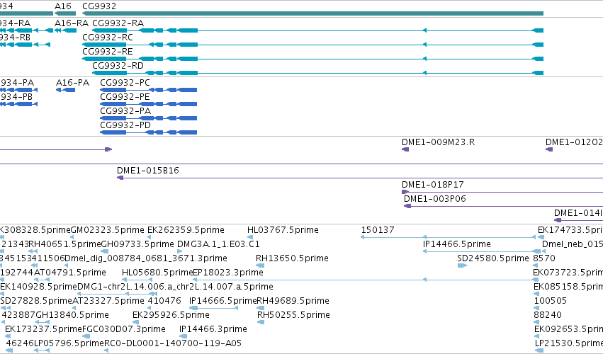Select clone RC0-DL0001-140700-119-A05
This screenshot has height=354, width=603.
point(173,343)
